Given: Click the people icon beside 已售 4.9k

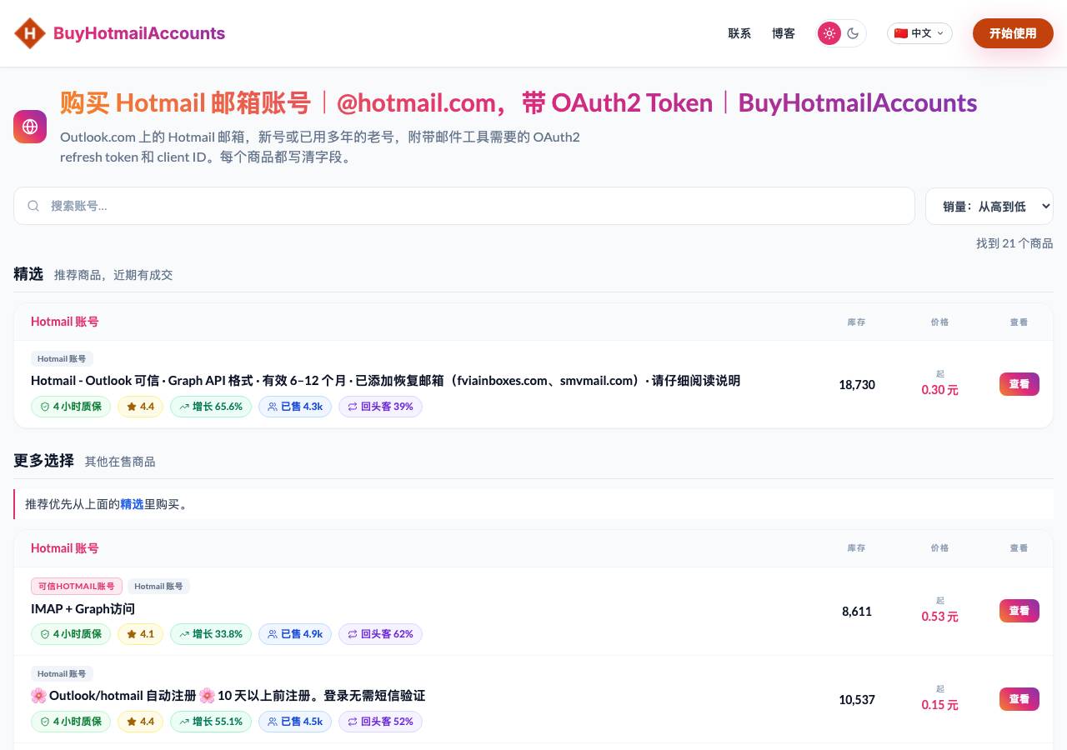Looking at the screenshot, I should click(273, 634).
